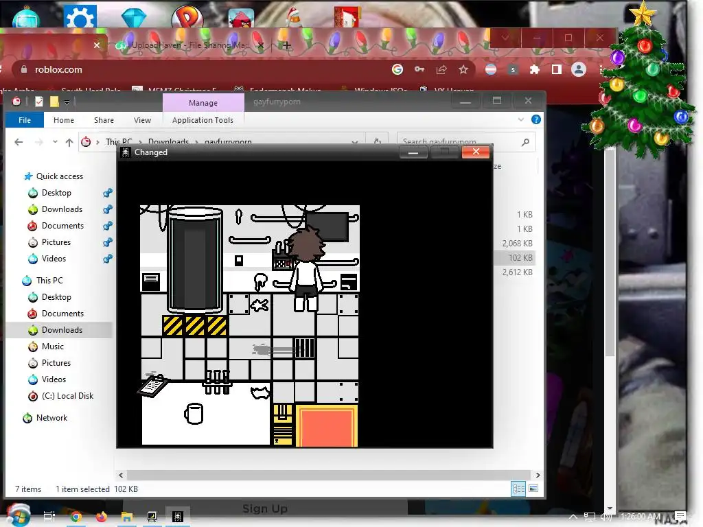Show hidden tray icons chevron

pyautogui.click(x=573, y=517)
